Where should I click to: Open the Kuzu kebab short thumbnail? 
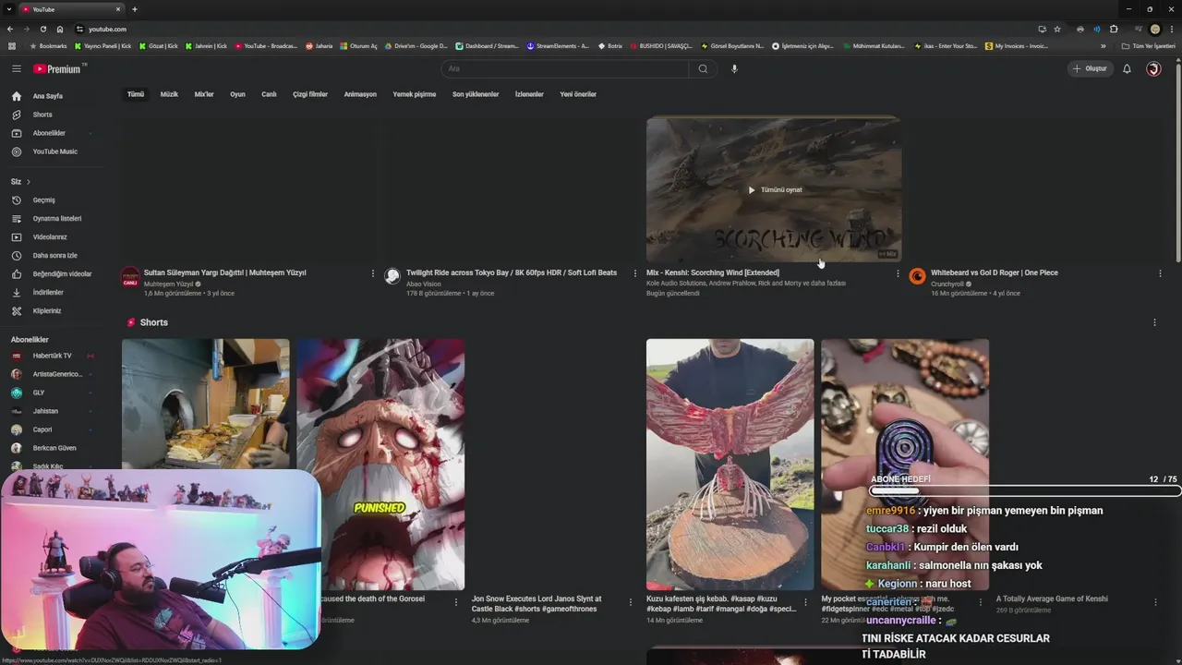point(730,465)
